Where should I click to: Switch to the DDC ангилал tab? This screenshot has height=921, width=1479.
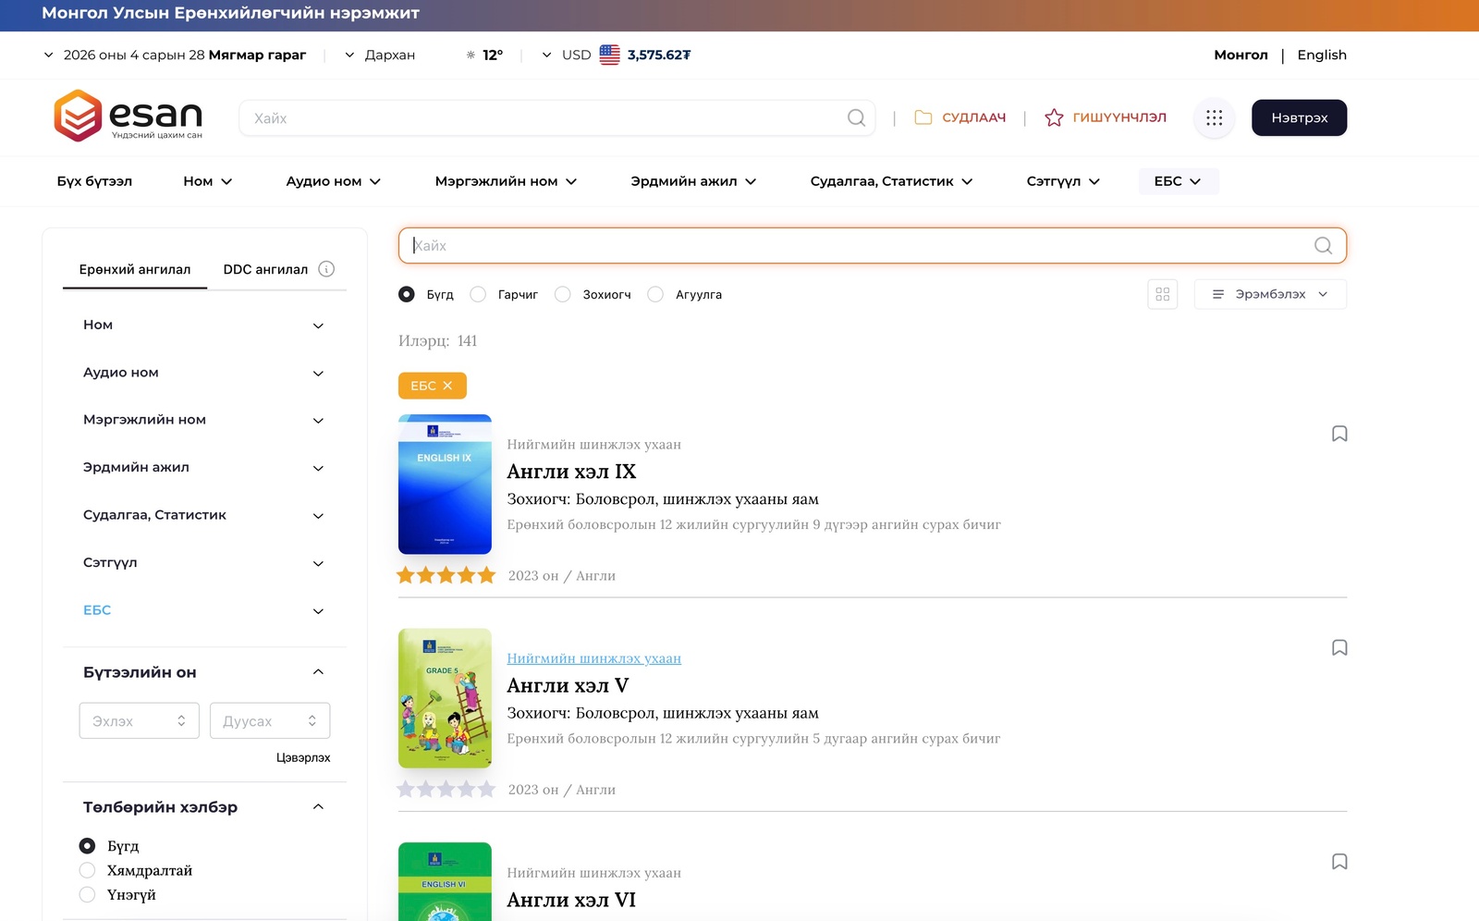pyautogui.click(x=265, y=269)
